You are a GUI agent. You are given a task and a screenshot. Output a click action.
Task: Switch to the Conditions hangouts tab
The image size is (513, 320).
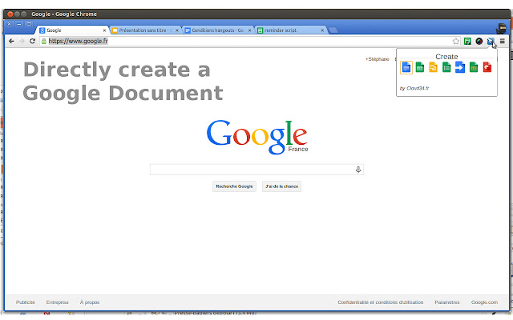[x=218, y=30]
